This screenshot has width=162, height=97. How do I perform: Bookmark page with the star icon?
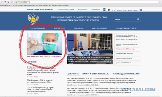pyautogui.click(x=160, y=2)
